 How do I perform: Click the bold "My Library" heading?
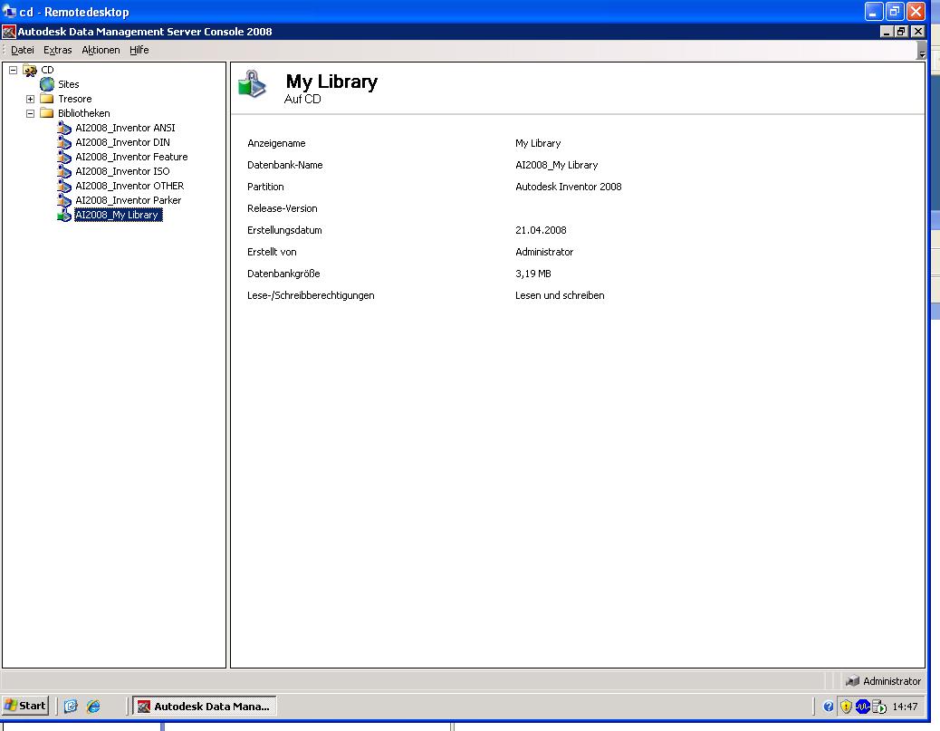pos(331,82)
